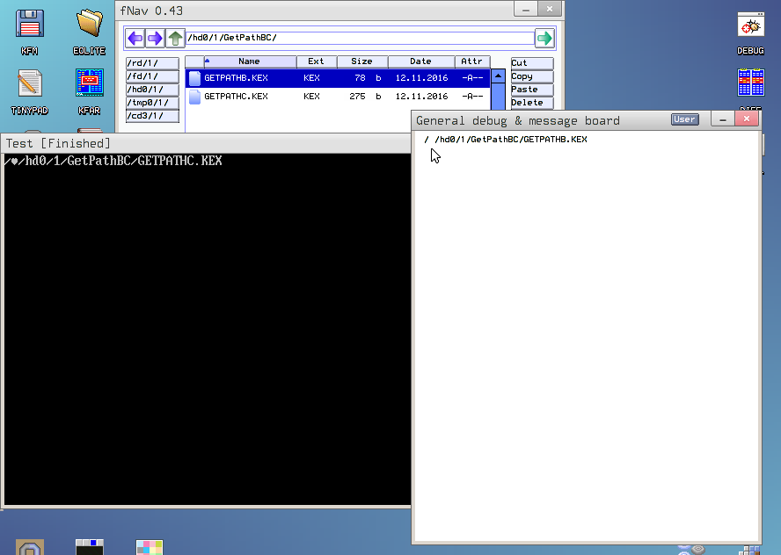Toggle the User button on debug board
Screen dimensions: 781x555
pyautogui.click(x=684, y=119)
